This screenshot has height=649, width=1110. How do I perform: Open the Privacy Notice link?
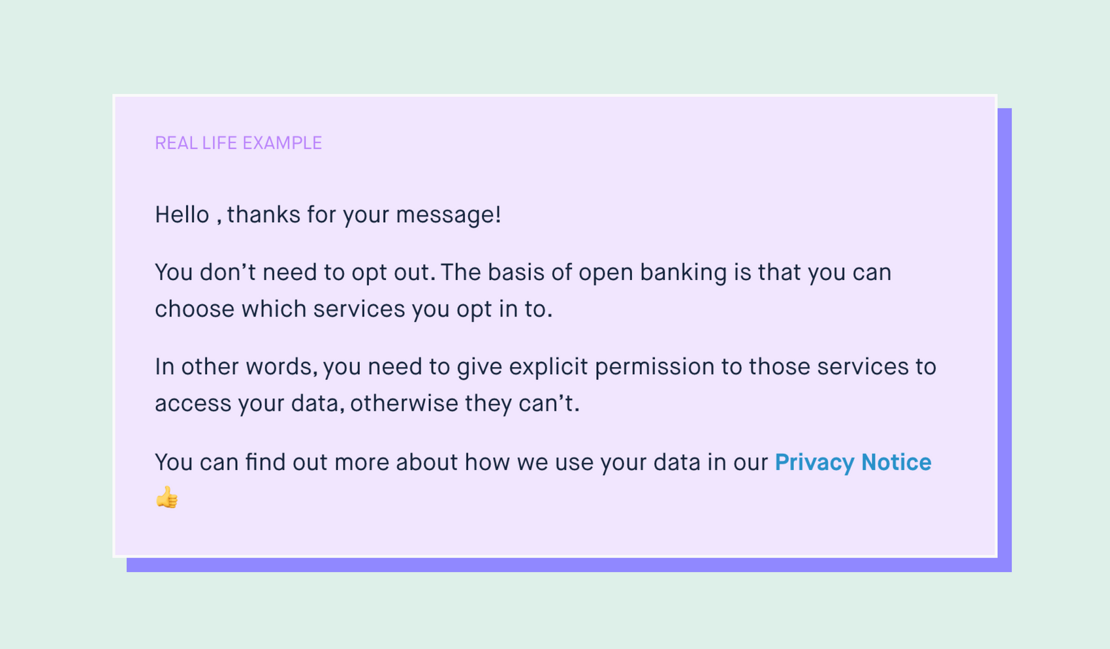(853, 462)
